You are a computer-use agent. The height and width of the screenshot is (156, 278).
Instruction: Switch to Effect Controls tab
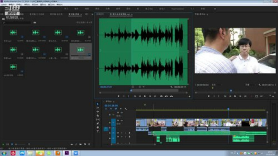point(100,14)
